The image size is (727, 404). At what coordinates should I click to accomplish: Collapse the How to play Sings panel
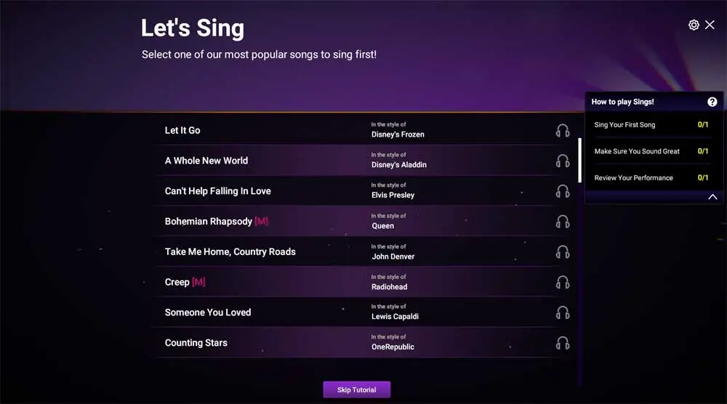coord(712,197)
